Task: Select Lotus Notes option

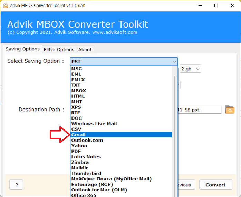Action: [x=121, y=157]
